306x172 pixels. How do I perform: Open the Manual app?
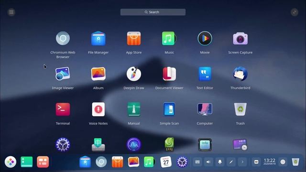point(134,109)
